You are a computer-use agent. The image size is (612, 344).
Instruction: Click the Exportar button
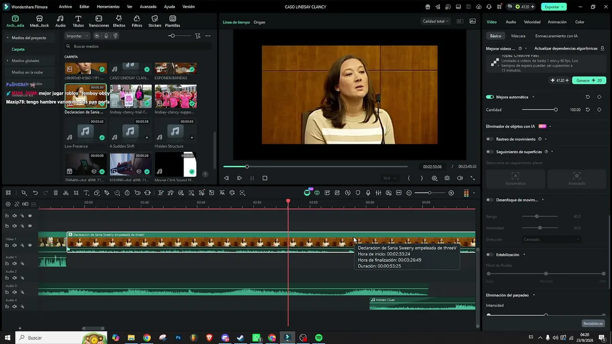tap(554, 7)
